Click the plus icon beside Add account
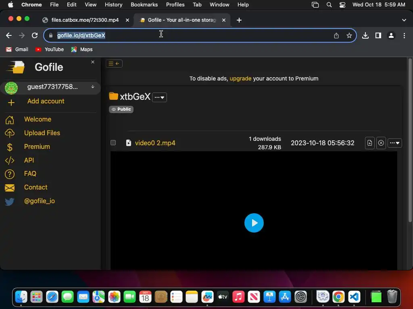Image resolution: width=413 pixels, height=309 pixels. (11, 103)
